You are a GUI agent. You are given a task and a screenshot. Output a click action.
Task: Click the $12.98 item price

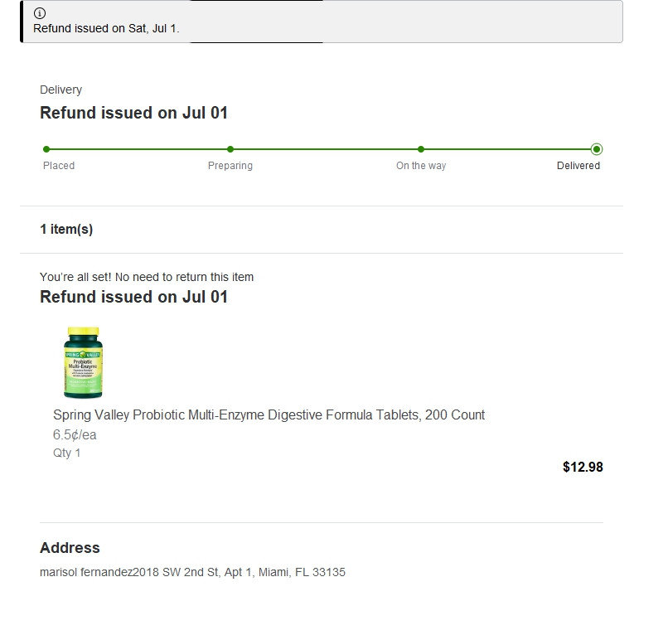click(x=583, y=467)
